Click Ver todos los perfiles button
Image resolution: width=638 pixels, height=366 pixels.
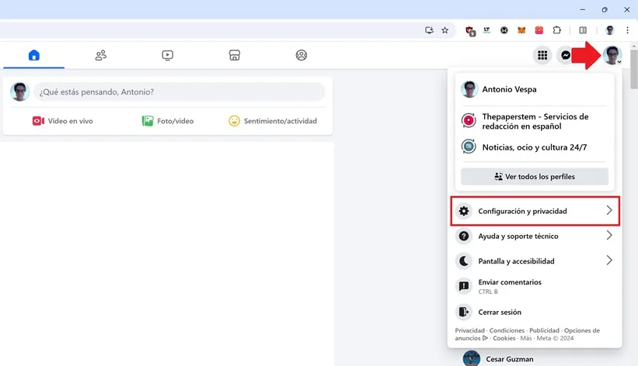[535, 177]
